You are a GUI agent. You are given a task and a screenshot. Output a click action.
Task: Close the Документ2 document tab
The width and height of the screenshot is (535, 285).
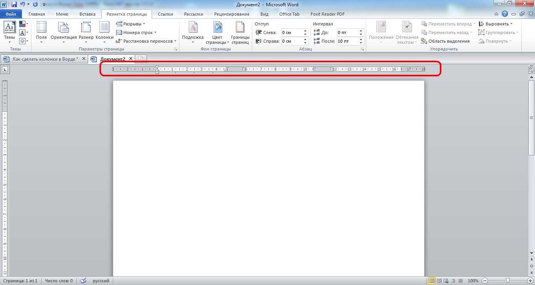pos(131,59)
